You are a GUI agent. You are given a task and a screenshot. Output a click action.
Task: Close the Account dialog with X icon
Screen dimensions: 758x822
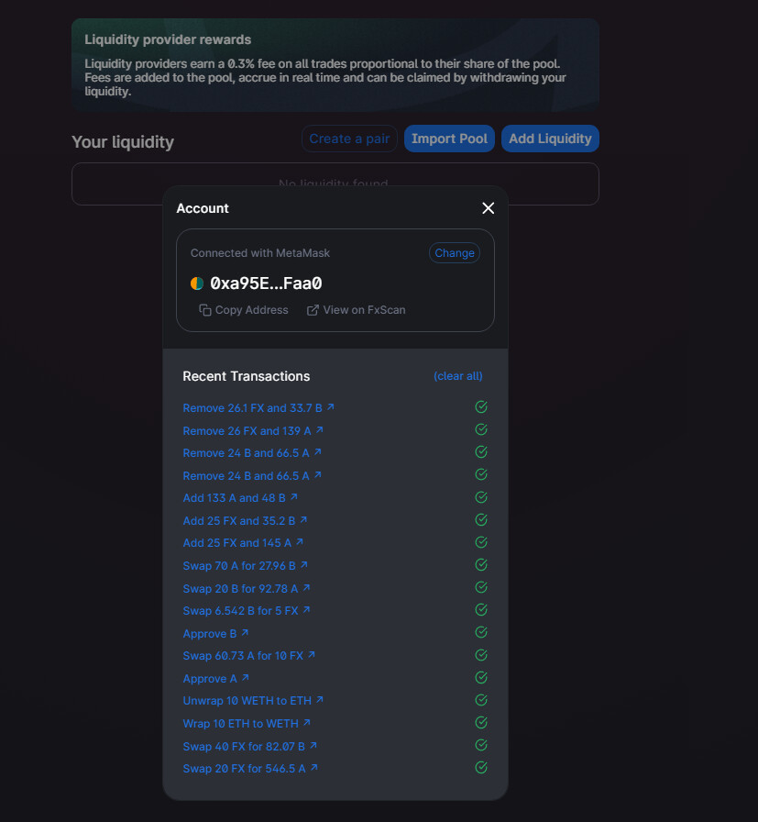tap(488, 208)
